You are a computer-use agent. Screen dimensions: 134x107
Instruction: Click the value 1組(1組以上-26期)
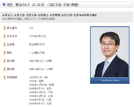tap(40, 61)
